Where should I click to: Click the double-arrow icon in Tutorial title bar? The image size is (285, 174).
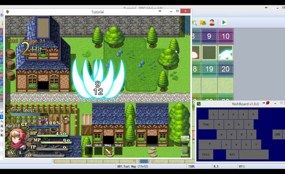click(160, 11)
